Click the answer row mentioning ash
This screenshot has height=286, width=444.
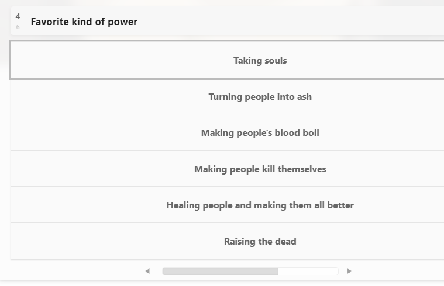(228, 97)
